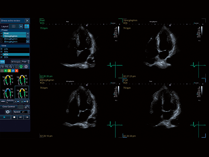Click the WMS button
Image resolution: width=209 pixels, height=157 pixels.
pyautogui.click(x=3, y=102)
